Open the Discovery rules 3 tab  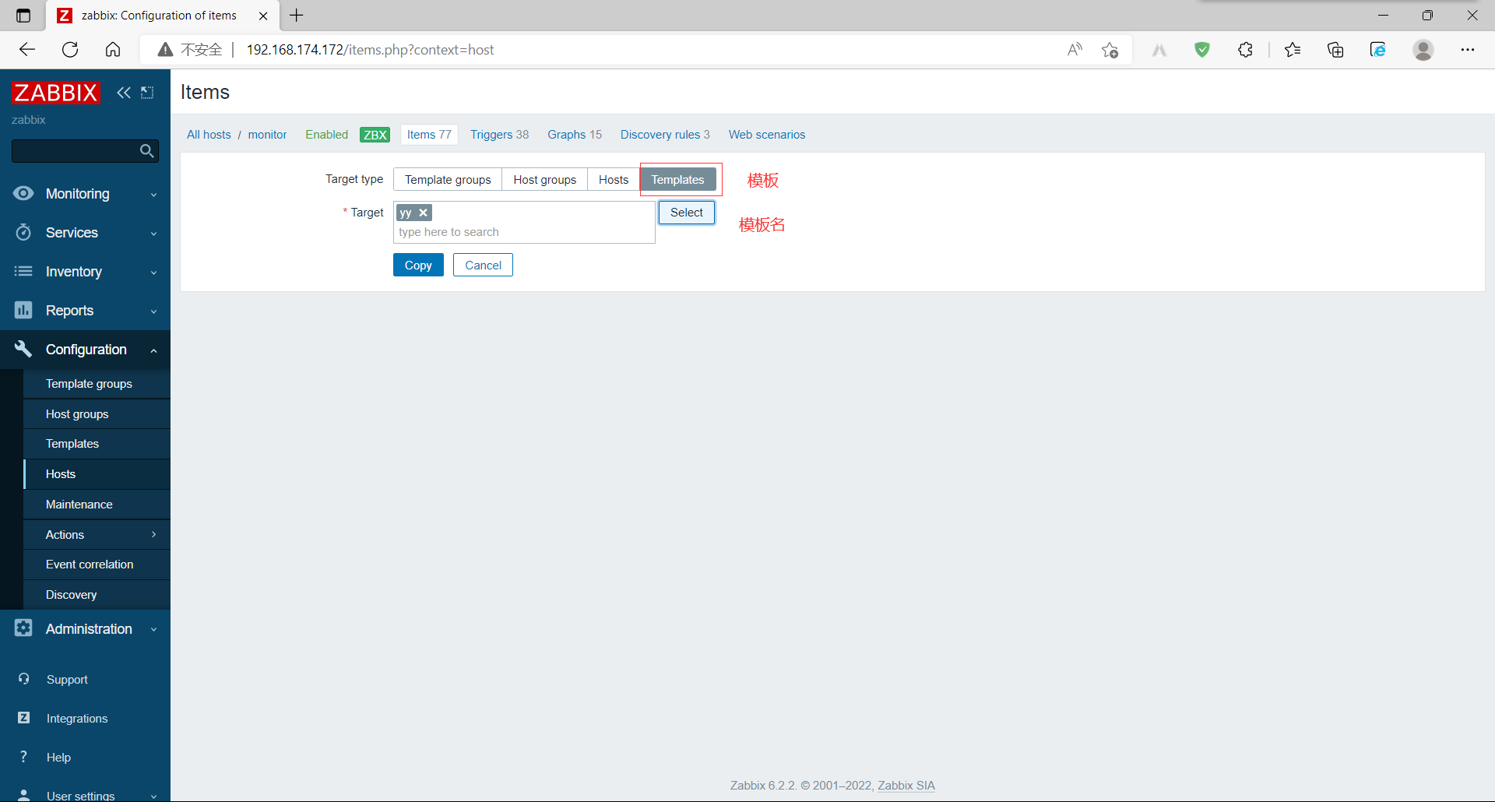[x=665, y=134]
